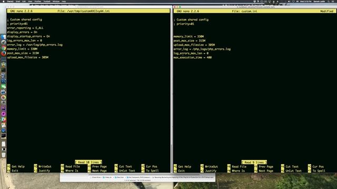
Task: Click Next Page shortcut in left nano
Action: click(97, 171)
